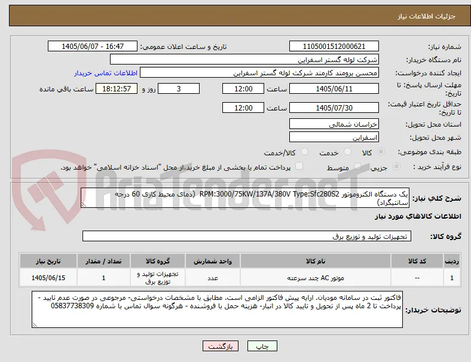
Task: Click the general need description text area
Action: [245, 198]
